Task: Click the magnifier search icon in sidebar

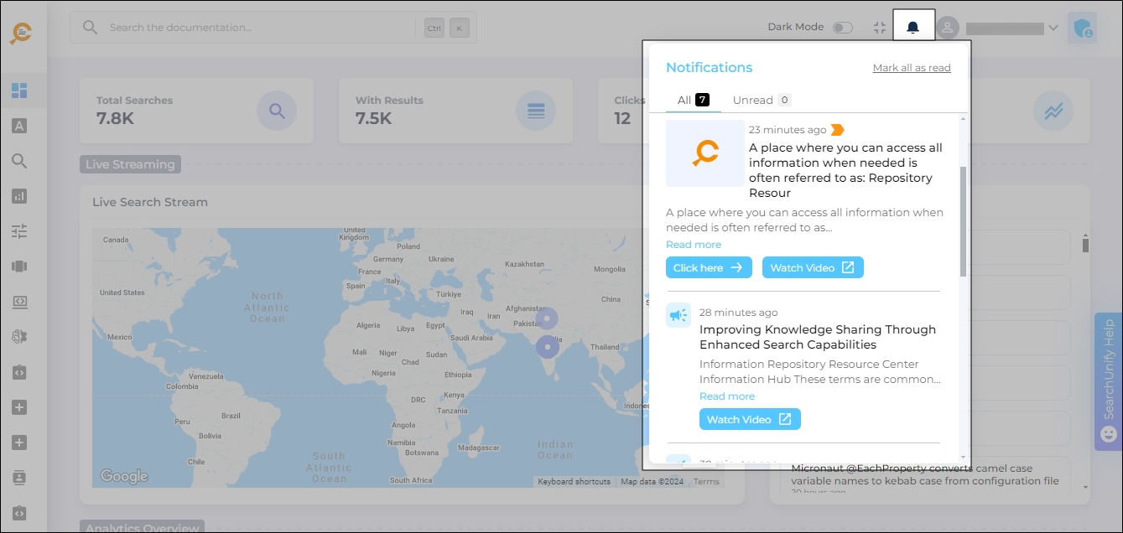Action: point(19,161)
